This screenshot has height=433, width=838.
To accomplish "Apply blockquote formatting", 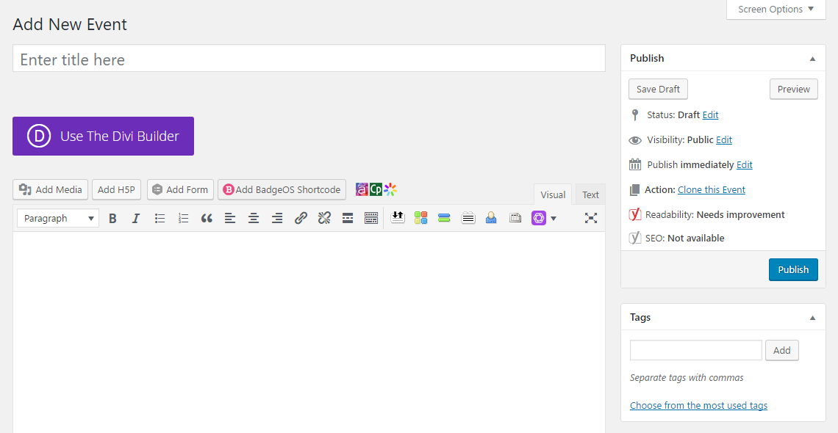I will click(x=207, y=218).
